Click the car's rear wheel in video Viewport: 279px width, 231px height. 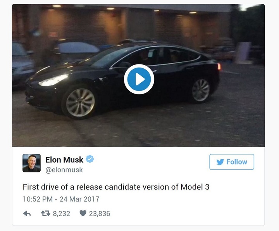(x=201, y=90)
